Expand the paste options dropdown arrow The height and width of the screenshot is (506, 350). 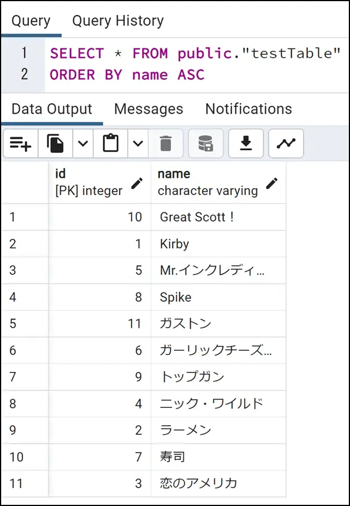coord(138,144)
